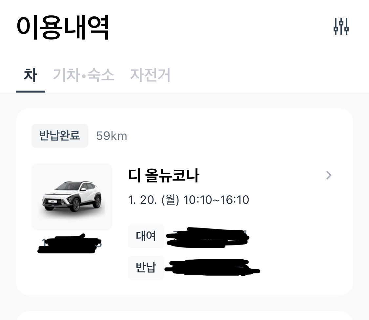Open the 자전거 tab

pos(150,75)
